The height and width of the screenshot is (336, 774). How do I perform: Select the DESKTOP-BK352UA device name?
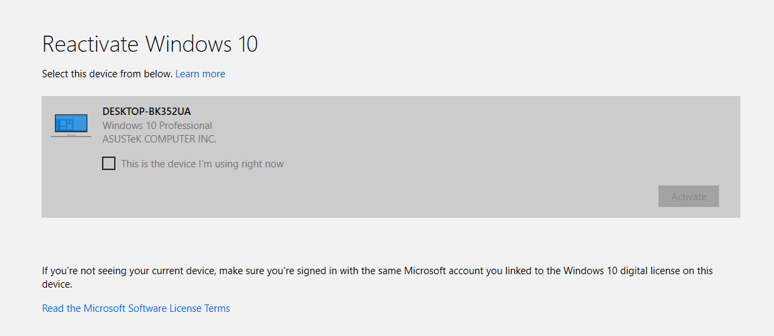point(146,111)
